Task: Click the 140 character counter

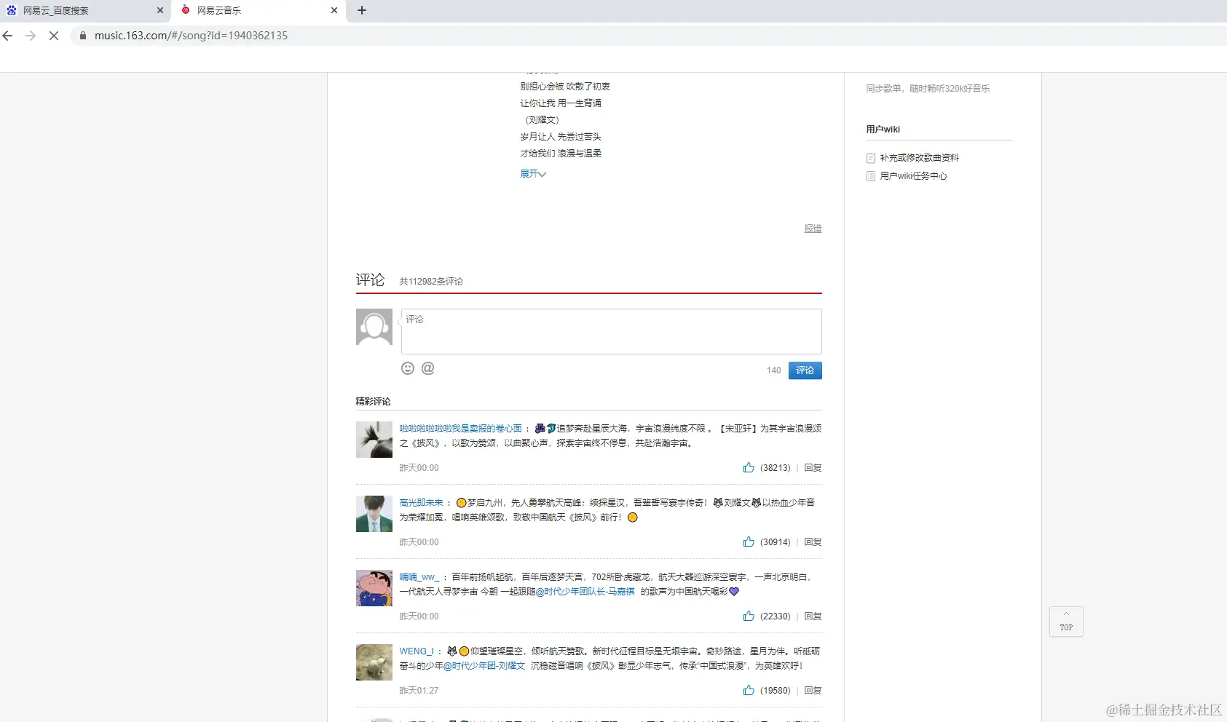Action: click(773, 370)
